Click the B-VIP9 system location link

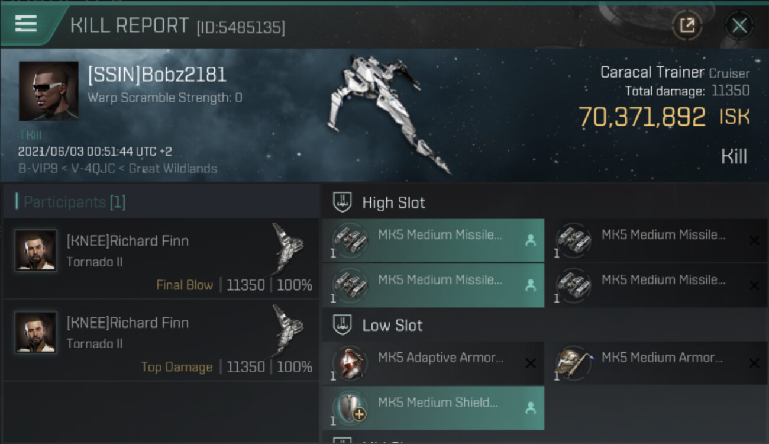[x=39, y=168]
